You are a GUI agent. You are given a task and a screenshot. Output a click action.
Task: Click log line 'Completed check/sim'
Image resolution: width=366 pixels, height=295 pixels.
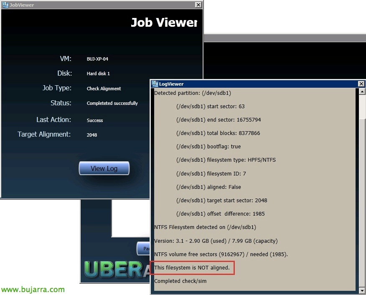[180, 281]
